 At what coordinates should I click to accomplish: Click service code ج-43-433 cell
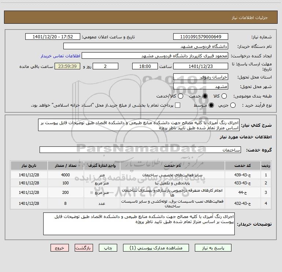tap(242, 183)
